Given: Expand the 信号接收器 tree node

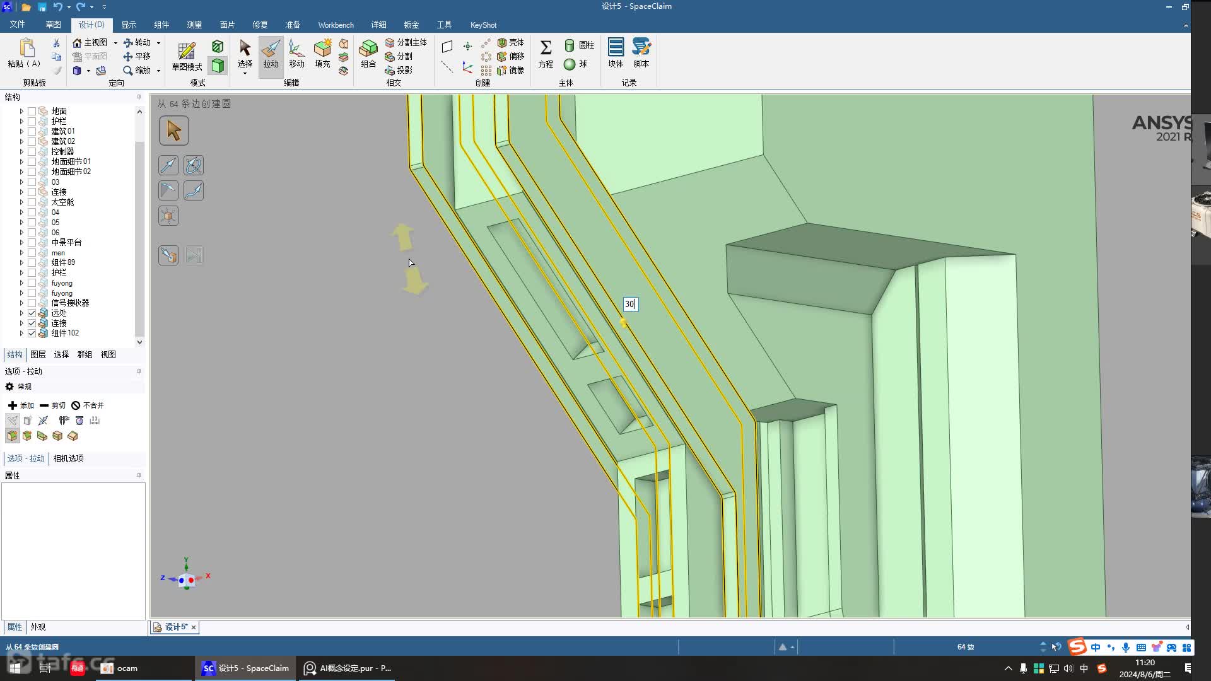Looking at the screenshot, I should 21,303.
